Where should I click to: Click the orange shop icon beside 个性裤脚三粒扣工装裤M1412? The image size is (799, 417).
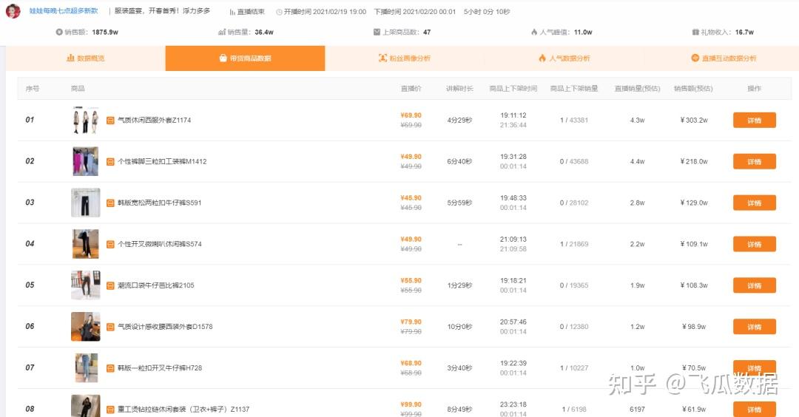110,161
